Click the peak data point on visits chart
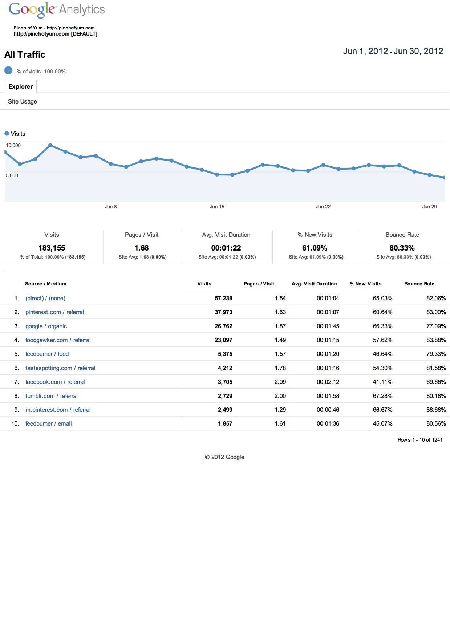Viewport: 450px width, 637px height. (50, 145)
